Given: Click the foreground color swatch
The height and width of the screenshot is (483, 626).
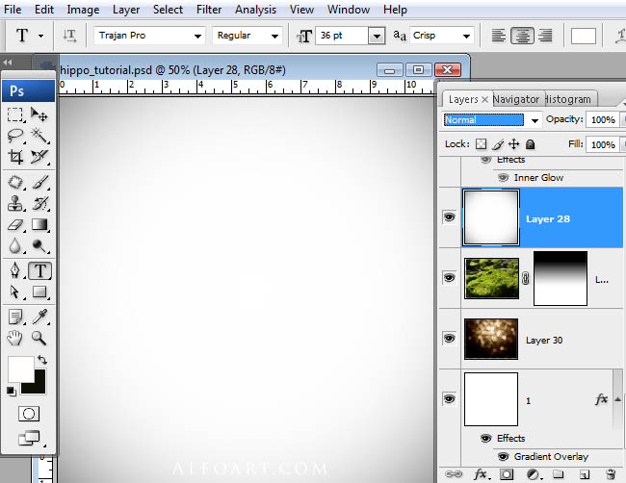Looking at the screenshot, I should [x=20, y=369].
